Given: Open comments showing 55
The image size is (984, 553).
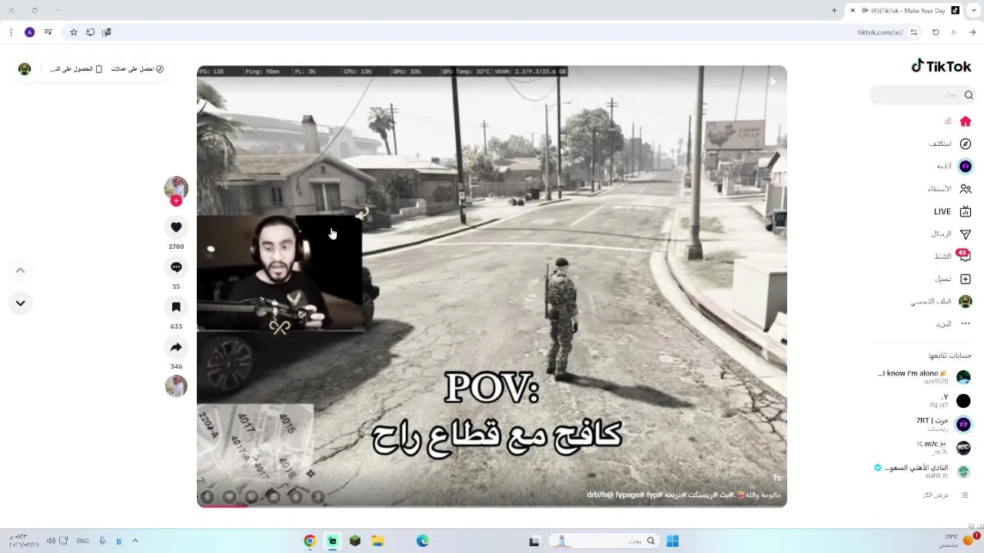Looking at the screenshot, I should pyautogui.click(x=176, y=267).
